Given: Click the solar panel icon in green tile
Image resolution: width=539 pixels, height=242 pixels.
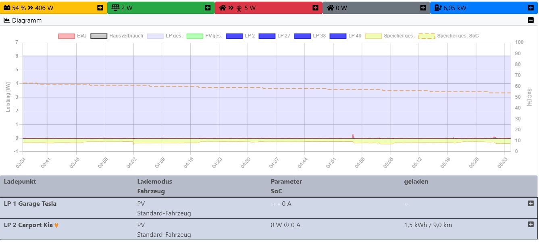Looking at the screenshot, I should click(x=115, y=8).
